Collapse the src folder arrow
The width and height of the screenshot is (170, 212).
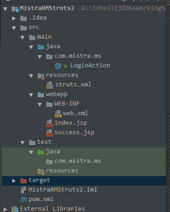click(14, 28)
